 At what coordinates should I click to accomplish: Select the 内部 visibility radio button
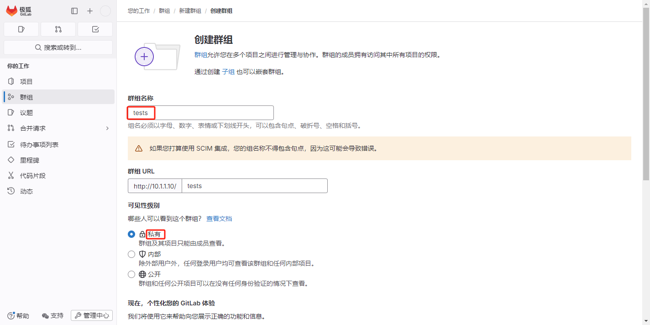pos(131,254)
